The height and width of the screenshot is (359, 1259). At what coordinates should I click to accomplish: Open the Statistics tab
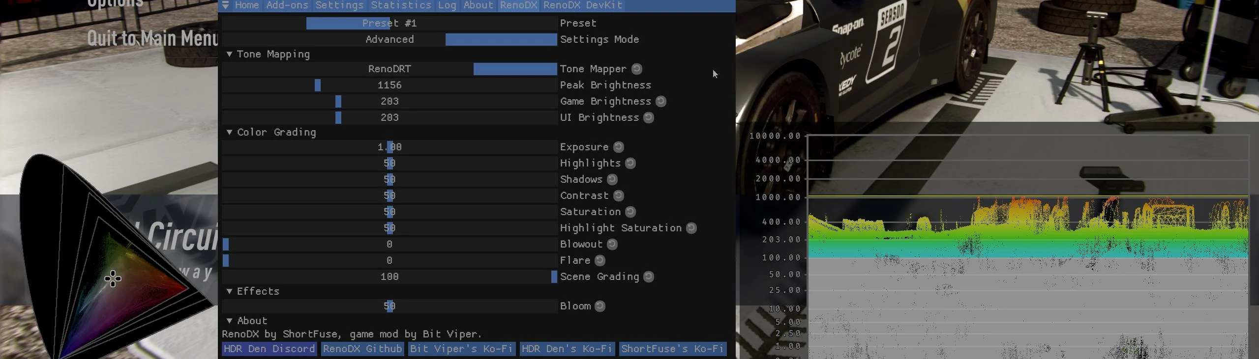(401, 5)
